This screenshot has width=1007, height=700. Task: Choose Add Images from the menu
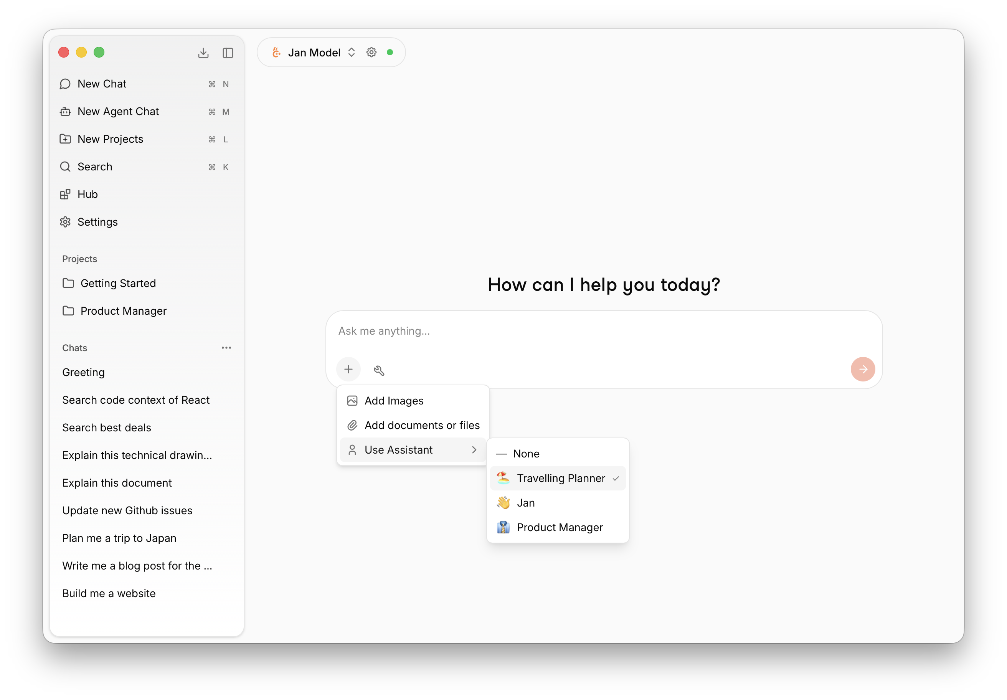click(x=394, y=400)
